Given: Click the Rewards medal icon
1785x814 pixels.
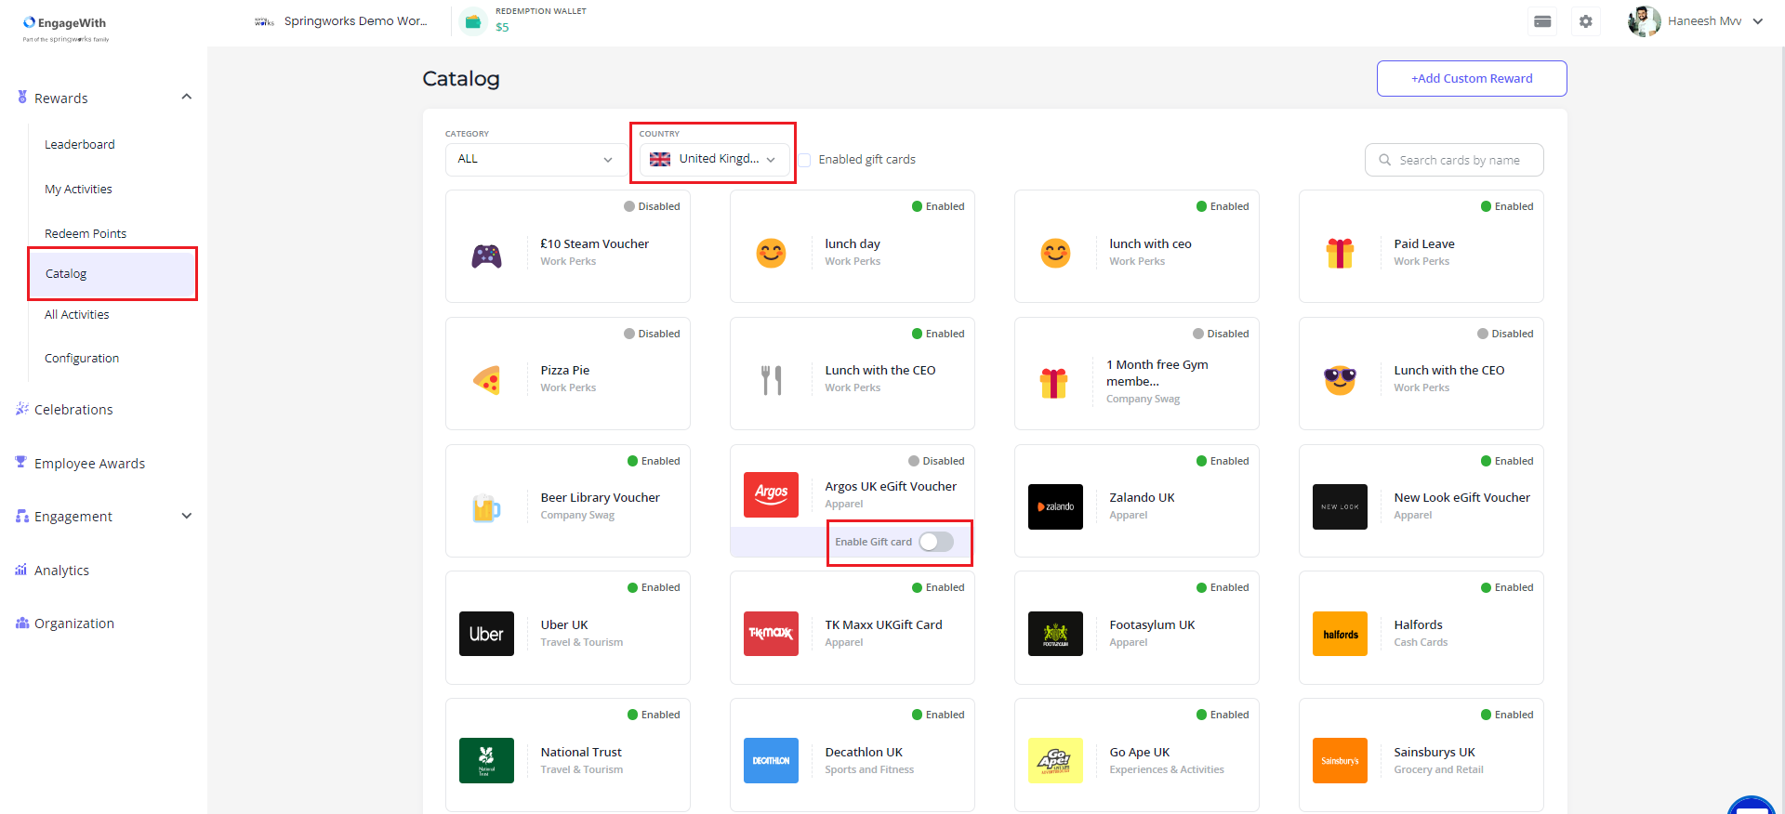Looking at the screenshot, I should tap(22, 97).
